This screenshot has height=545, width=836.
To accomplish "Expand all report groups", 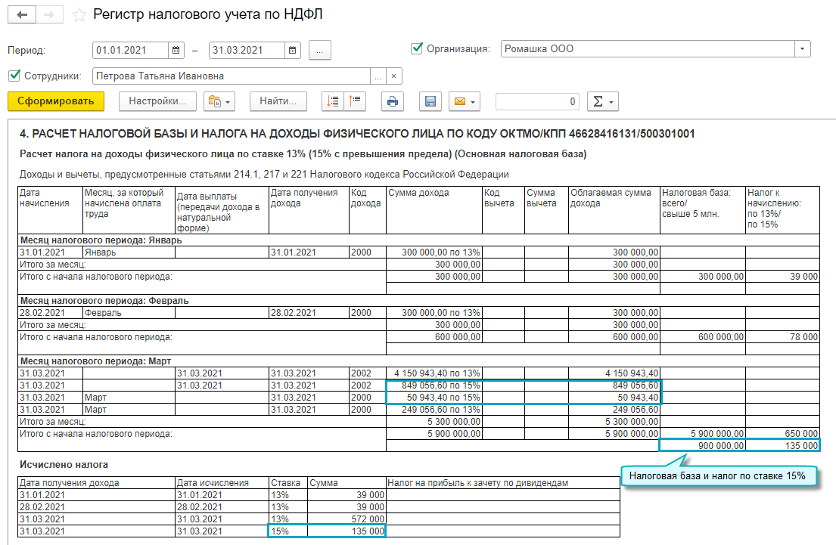I will (333, 101).
